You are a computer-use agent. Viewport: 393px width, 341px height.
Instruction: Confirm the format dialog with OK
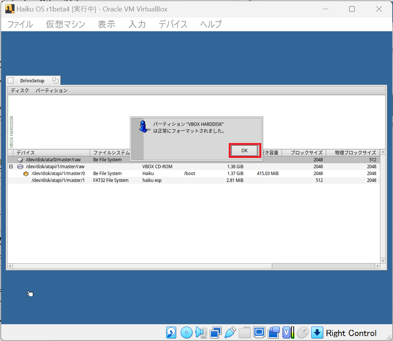pyautogui.click(x=244, y=150)
